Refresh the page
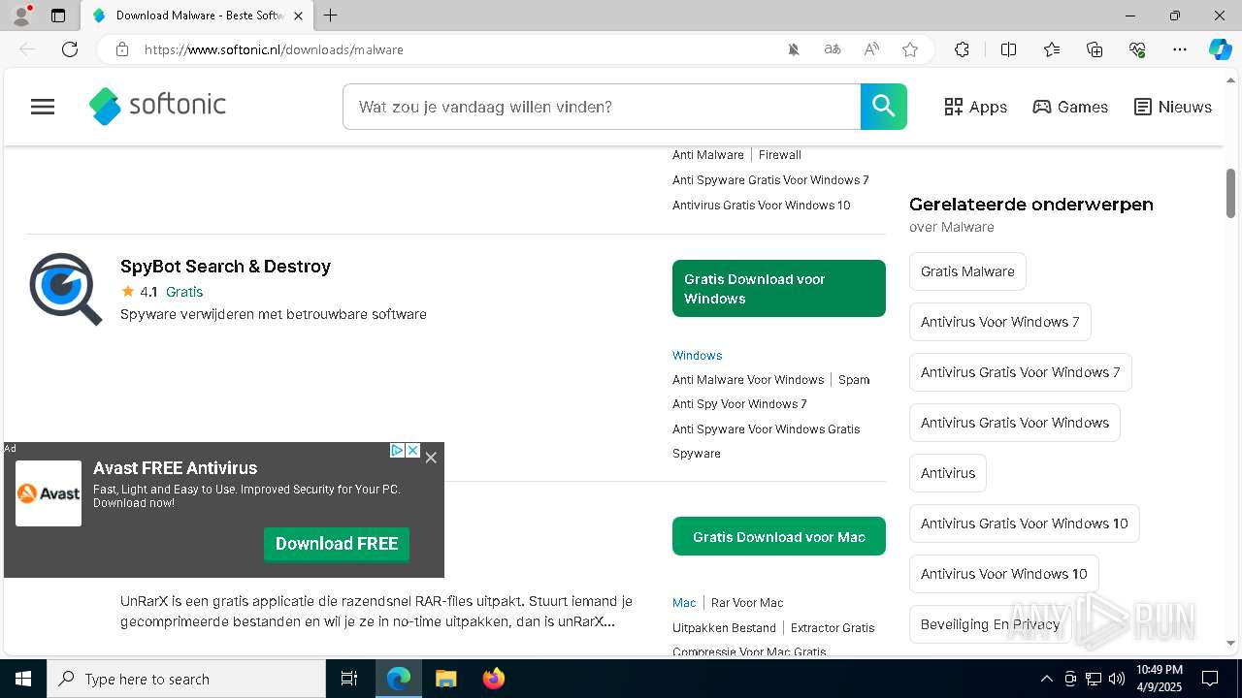 pyautogui.click(x=70, y=49)
